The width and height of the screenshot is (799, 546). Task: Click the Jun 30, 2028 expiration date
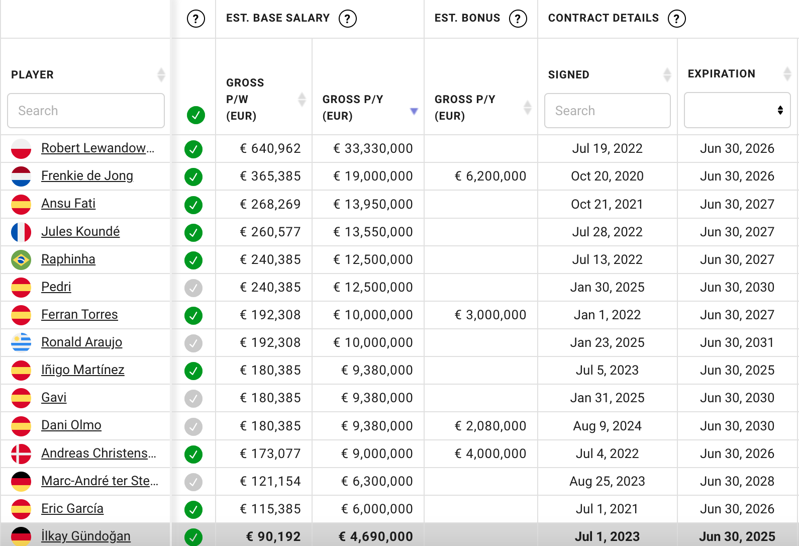click(737, 482)
